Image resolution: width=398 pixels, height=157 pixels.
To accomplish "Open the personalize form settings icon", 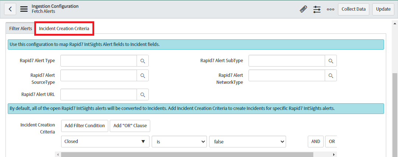I will 317,9.
